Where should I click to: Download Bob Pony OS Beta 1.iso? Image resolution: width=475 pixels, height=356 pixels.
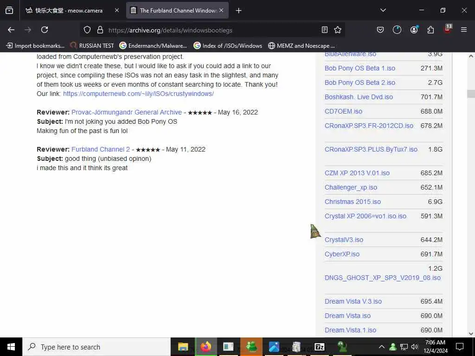coord(360,69)
